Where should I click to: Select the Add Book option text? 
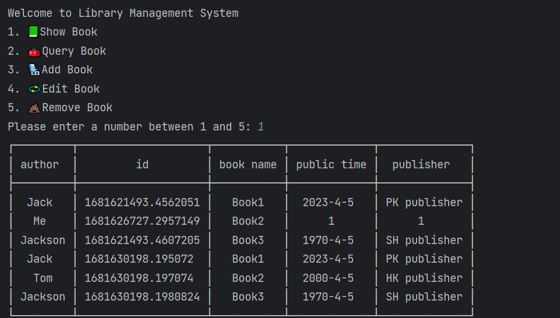67,69
